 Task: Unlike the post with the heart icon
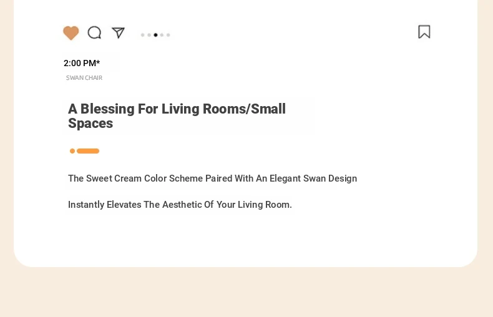point(71,32)
